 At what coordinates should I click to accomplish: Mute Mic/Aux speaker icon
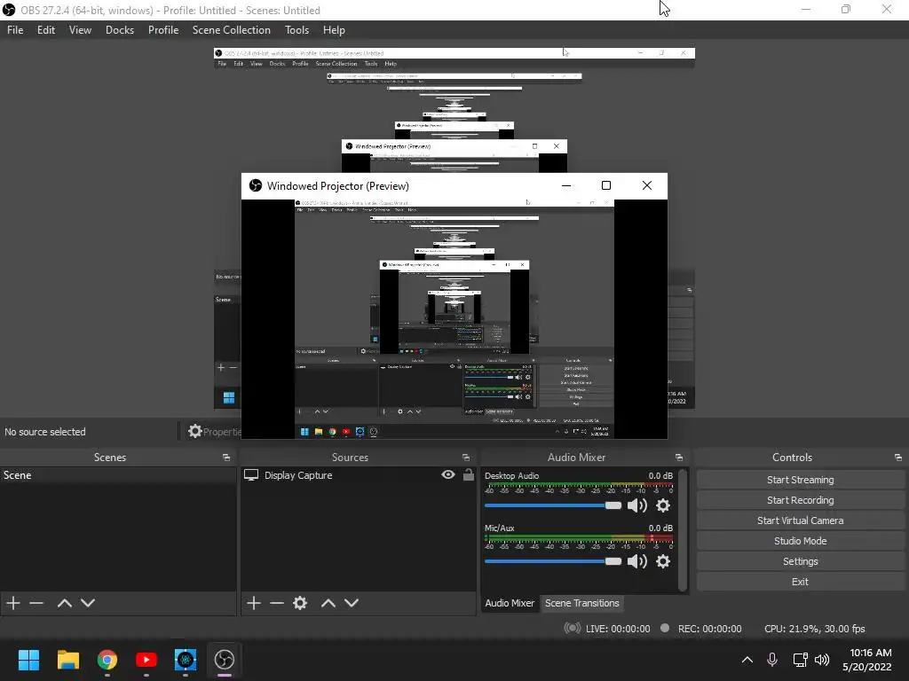click(x=637, y=561)
